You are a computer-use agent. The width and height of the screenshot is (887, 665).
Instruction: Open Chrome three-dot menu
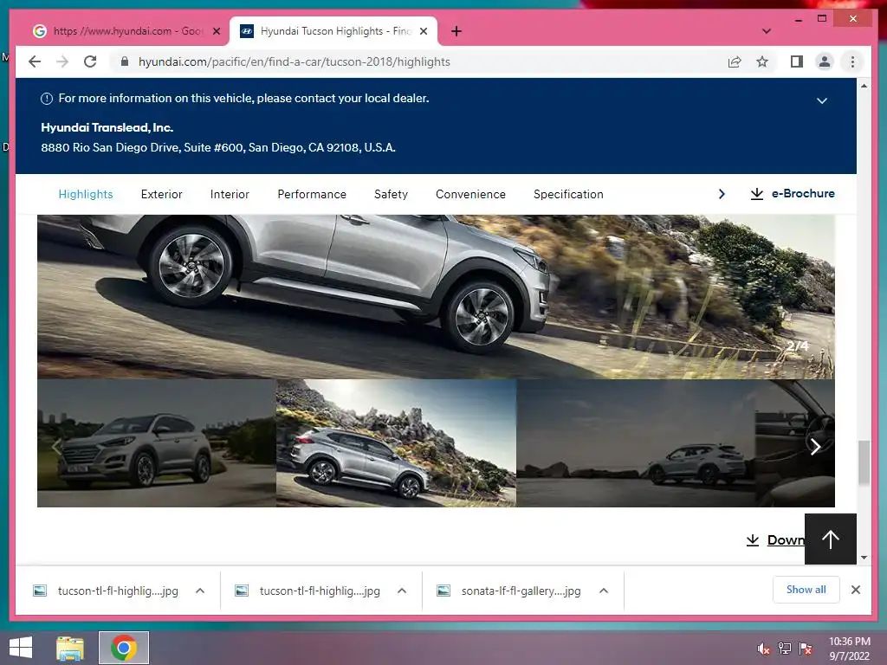point(852,61)
